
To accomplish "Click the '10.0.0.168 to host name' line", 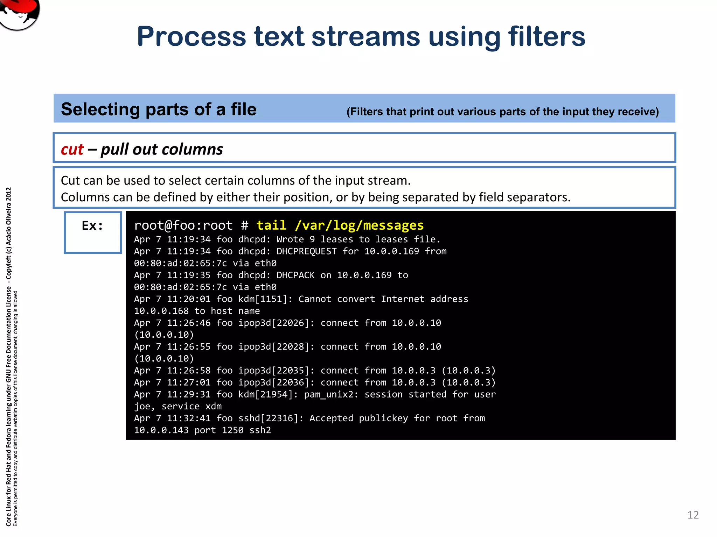I will click(197, 311).
